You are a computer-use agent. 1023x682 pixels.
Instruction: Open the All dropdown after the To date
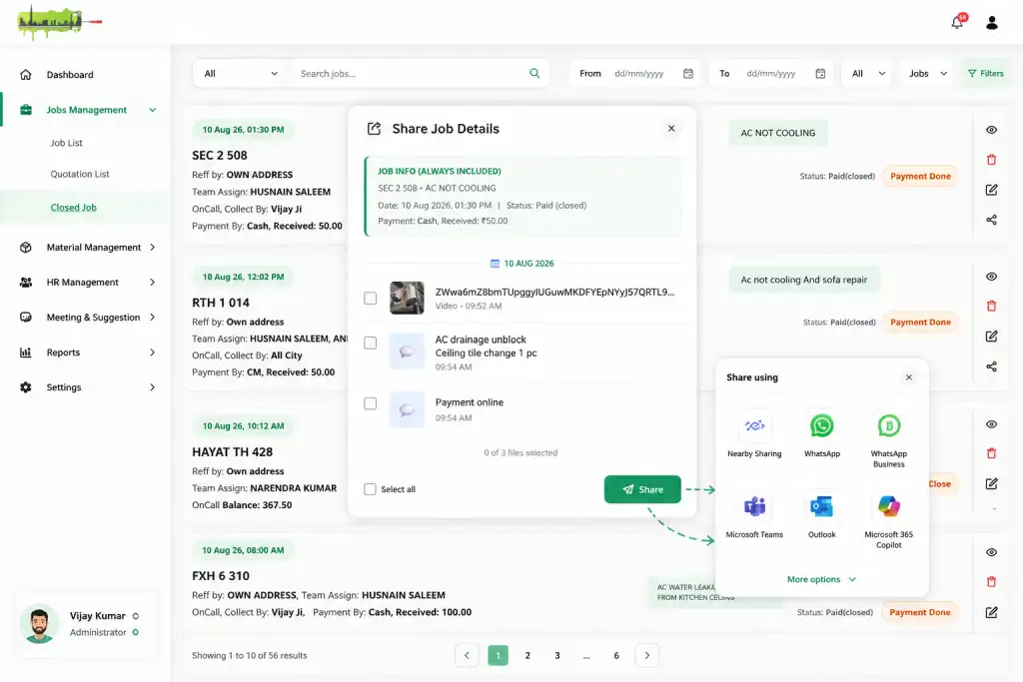[868, 74]
